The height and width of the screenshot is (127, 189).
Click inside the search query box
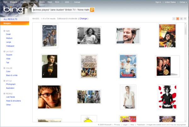click(61, 10)
